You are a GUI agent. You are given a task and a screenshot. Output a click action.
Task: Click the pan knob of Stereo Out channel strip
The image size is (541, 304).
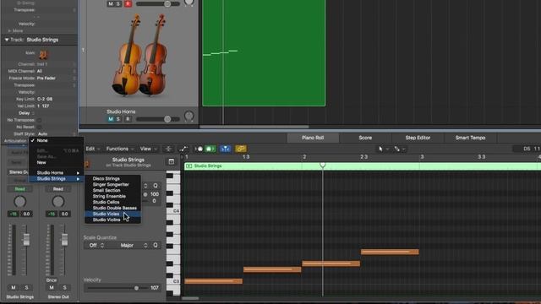tap(58, 202)
